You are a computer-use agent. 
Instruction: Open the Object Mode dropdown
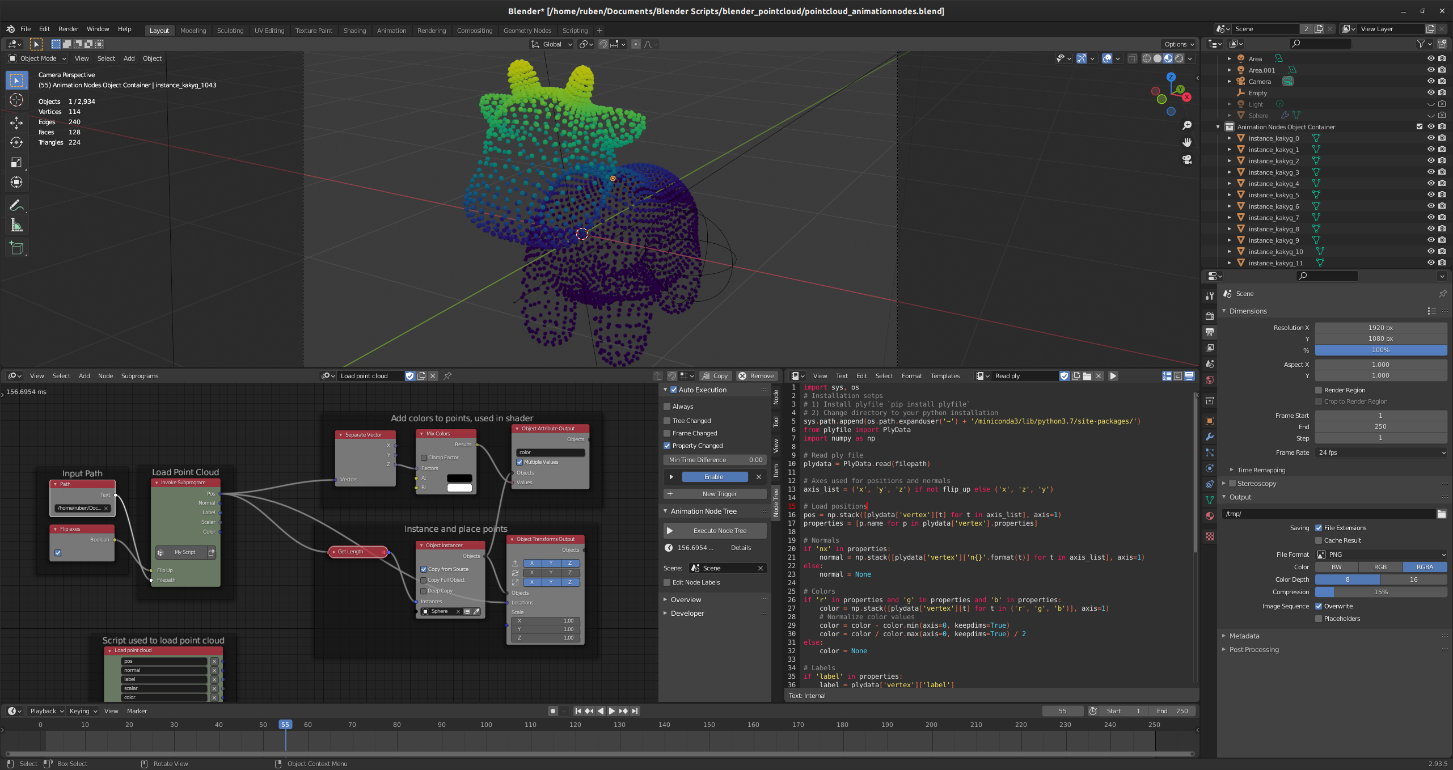[x=37, y=58]
